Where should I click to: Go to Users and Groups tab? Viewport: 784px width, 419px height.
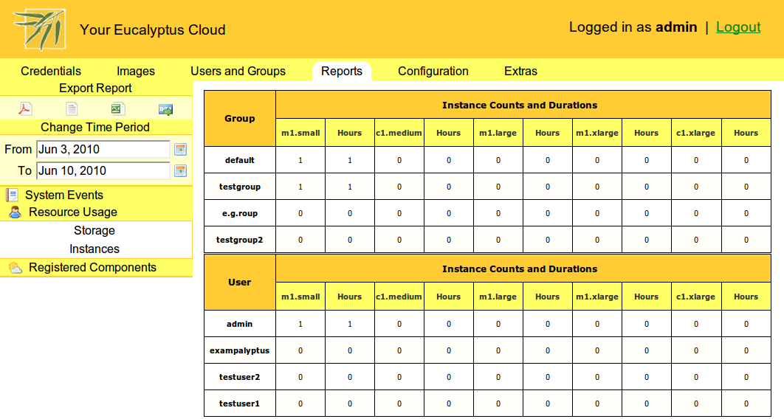[238, 71]
